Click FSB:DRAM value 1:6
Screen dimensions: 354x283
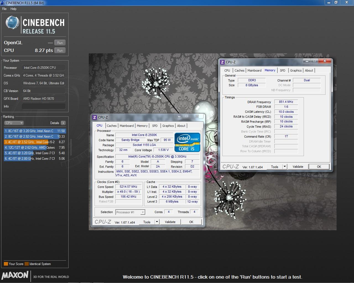coord(286,107)
